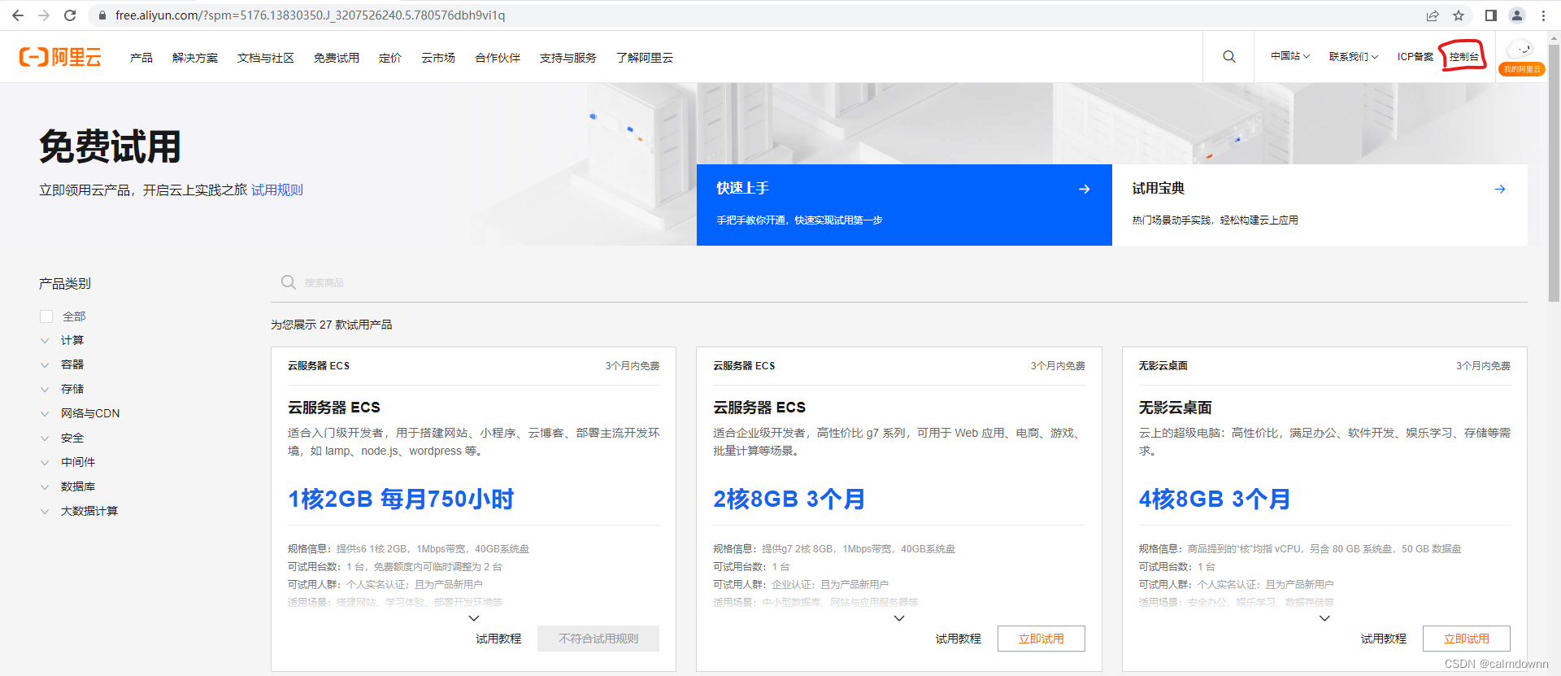This screenshot has width=1561, height=676.
Task: Open the browser profile avatar
Action: click(x=1516, y=15)
